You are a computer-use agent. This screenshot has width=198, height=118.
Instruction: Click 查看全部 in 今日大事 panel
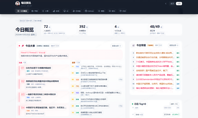click(116, 46)
